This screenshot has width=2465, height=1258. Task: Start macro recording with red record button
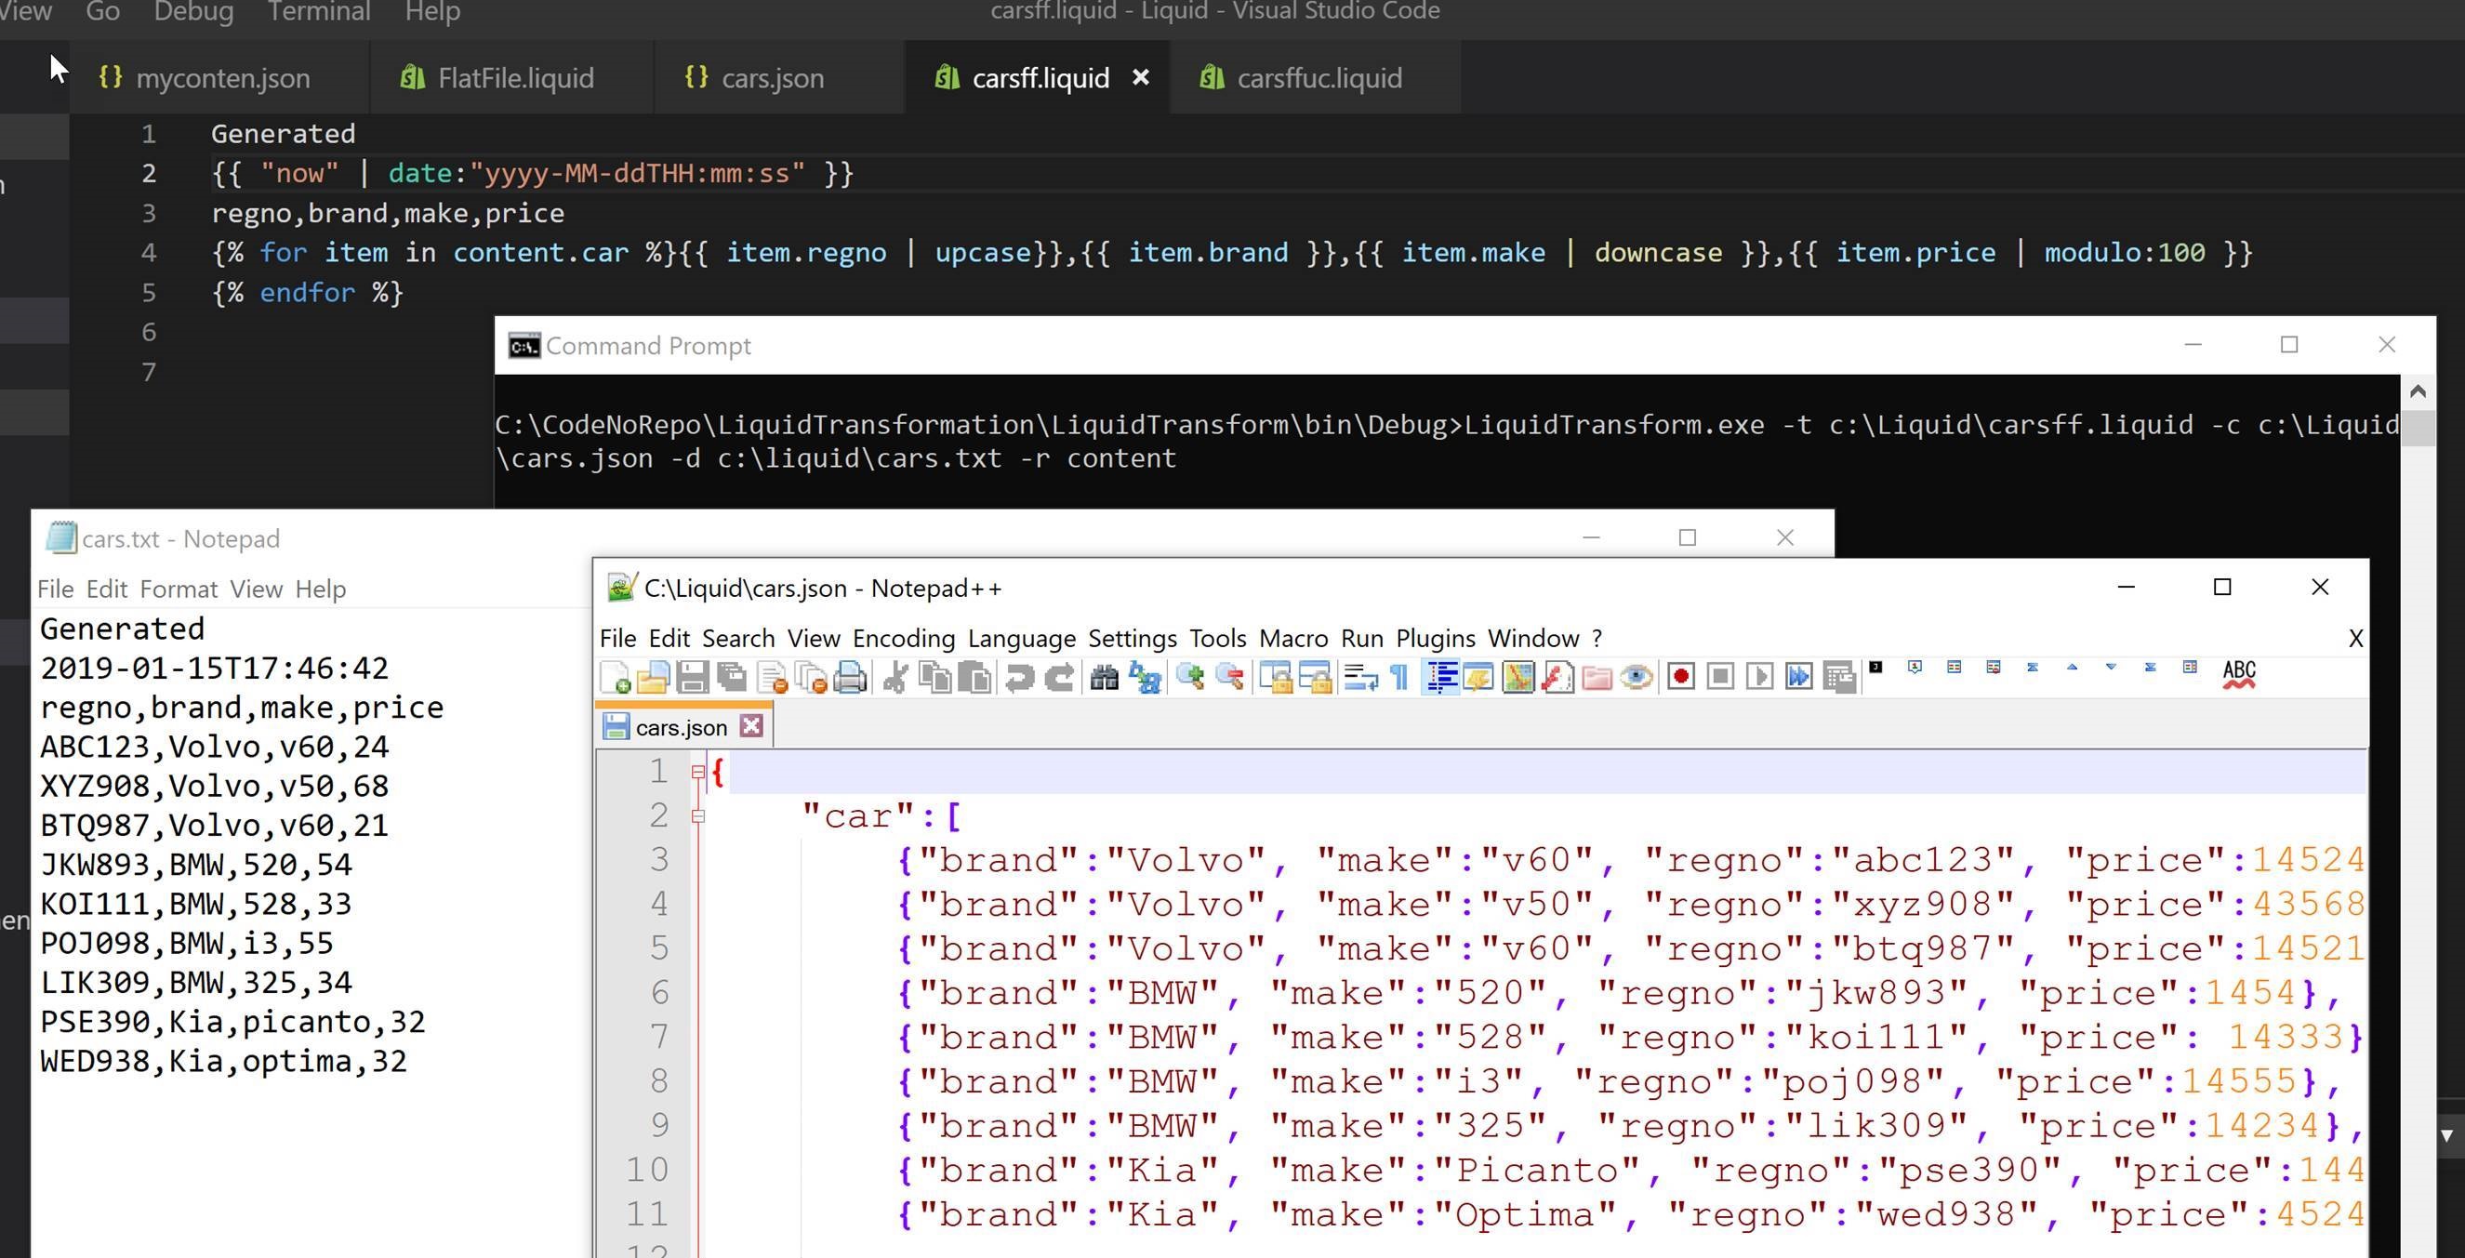coord(1680,677)
